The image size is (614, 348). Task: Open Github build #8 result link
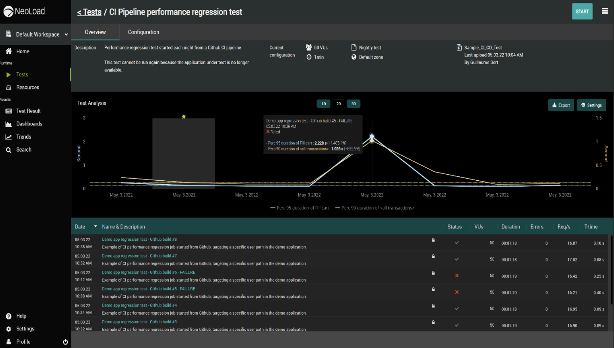(139, 239)
